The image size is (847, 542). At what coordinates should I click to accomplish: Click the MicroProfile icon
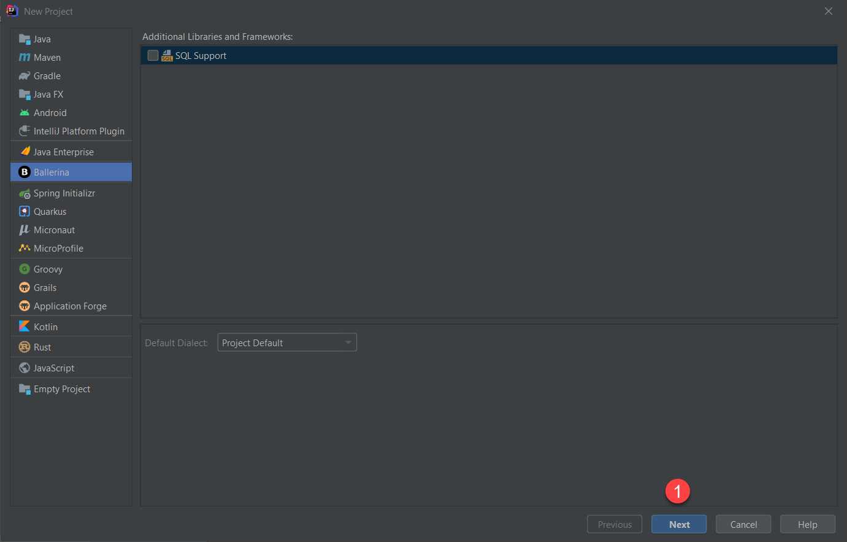25,248
